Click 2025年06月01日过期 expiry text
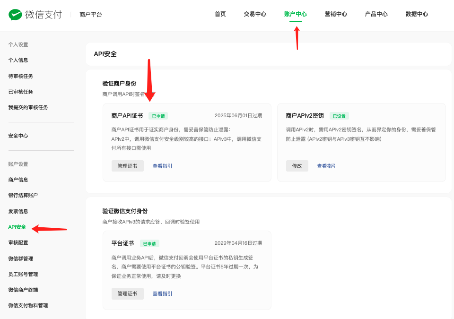 [238, 115]
